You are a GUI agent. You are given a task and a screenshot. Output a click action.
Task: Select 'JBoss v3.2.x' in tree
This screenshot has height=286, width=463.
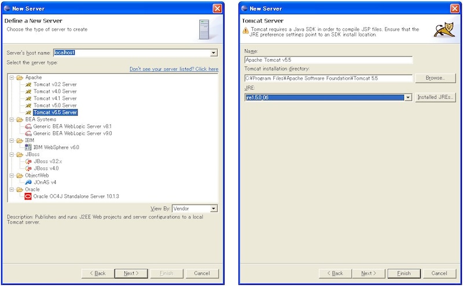click(48, 162)
